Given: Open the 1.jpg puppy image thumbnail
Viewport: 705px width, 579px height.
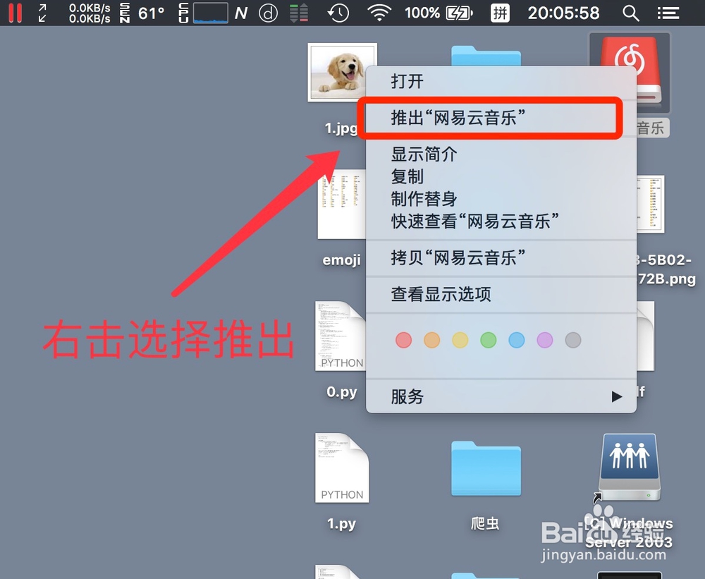Looking at the screenshot, I should 342,72.
